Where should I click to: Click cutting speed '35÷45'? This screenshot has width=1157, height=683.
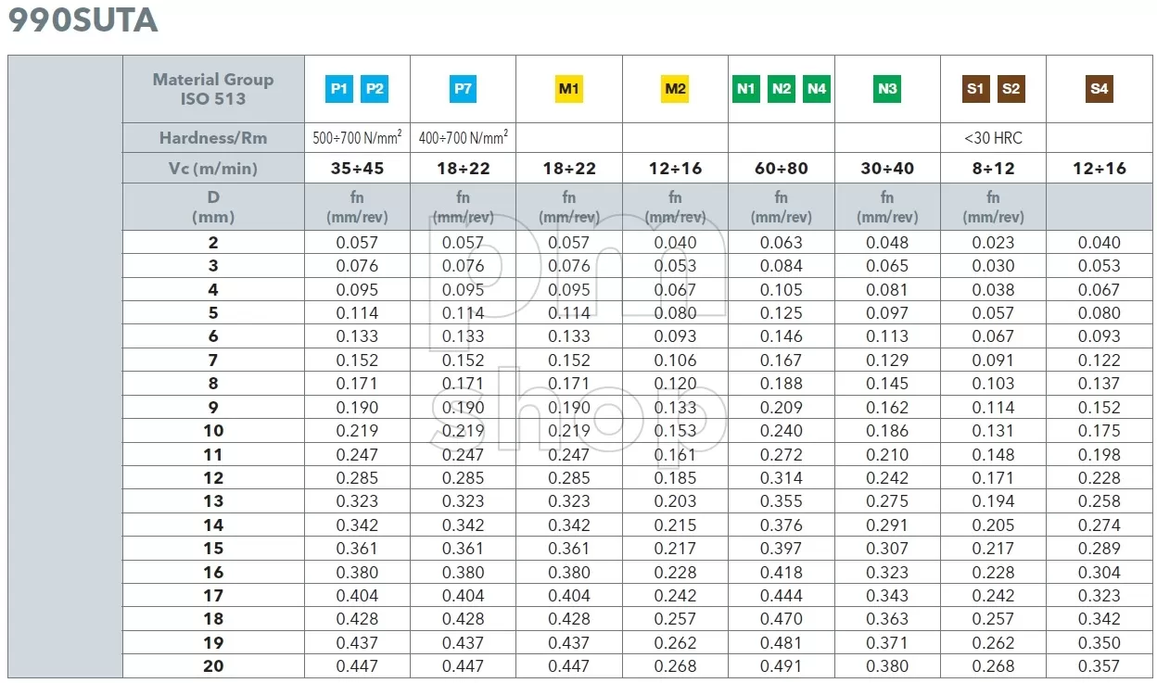pos(357,169)
